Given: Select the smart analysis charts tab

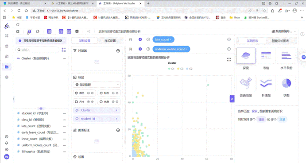Looking at the screenshot, I should click(x=280, y=41).
